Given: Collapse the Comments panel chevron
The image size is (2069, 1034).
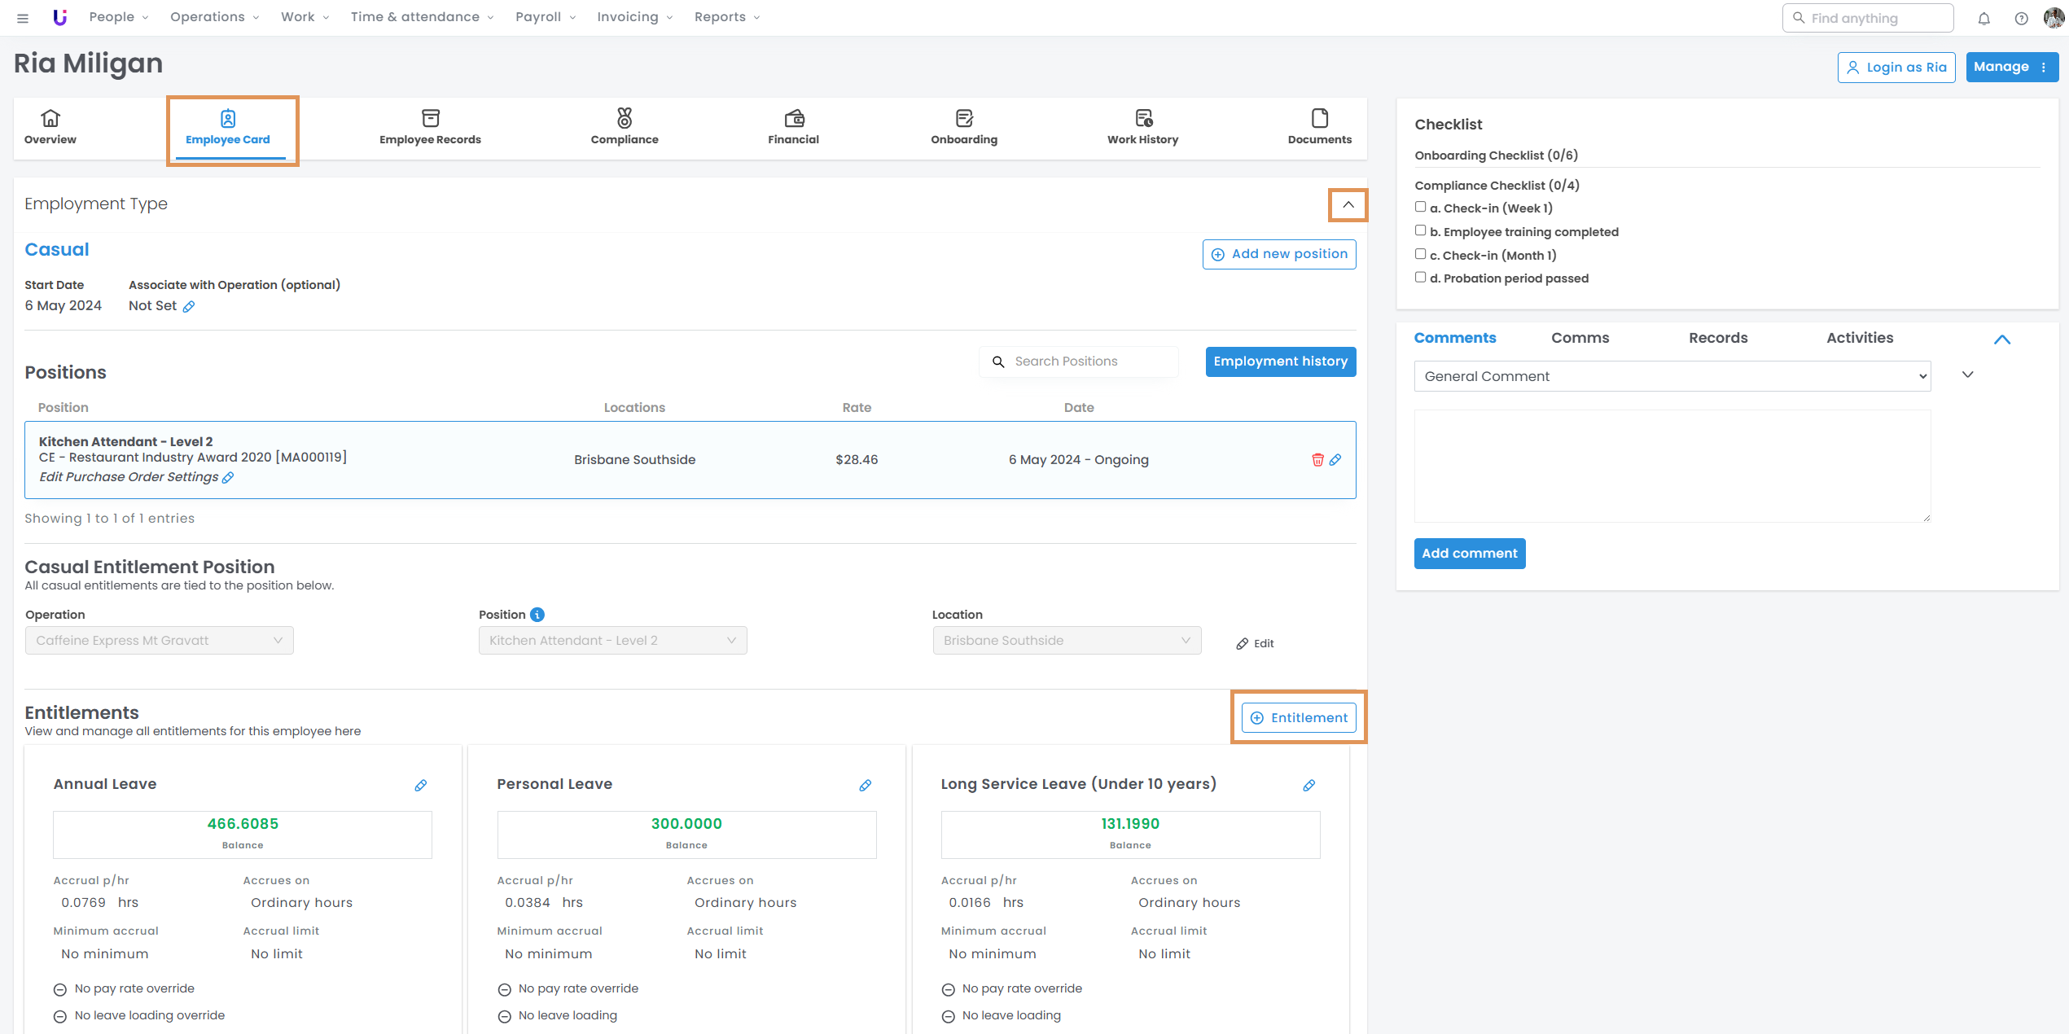Looking at the screenshot, I should [x=2002, y=340].
